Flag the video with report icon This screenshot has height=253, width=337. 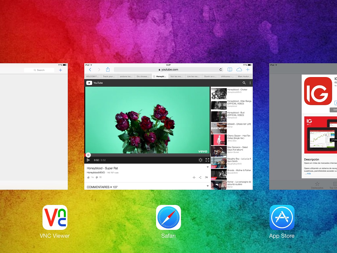click(206, 178)
